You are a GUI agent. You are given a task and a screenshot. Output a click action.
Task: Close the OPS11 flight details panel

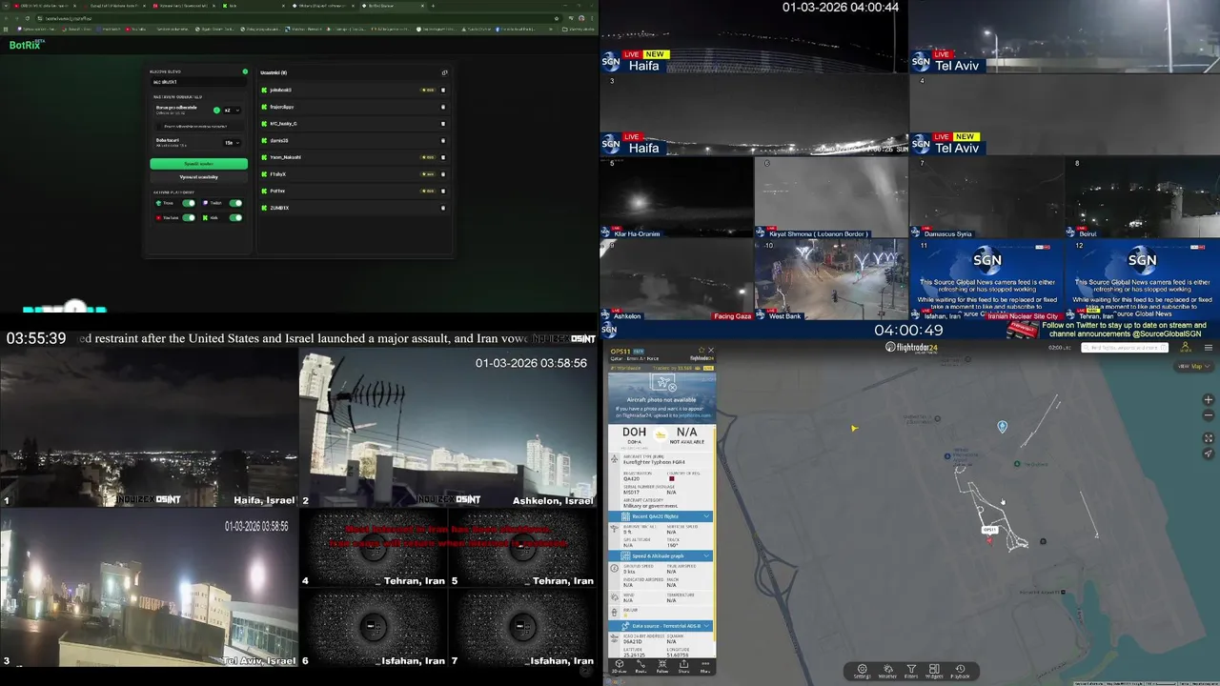pyautogui.click(x=711, y=350)
